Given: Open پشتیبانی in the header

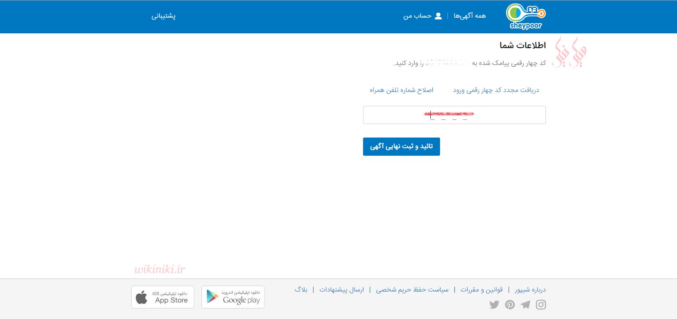Looking at the screenshot, I should tap(163, 16).
